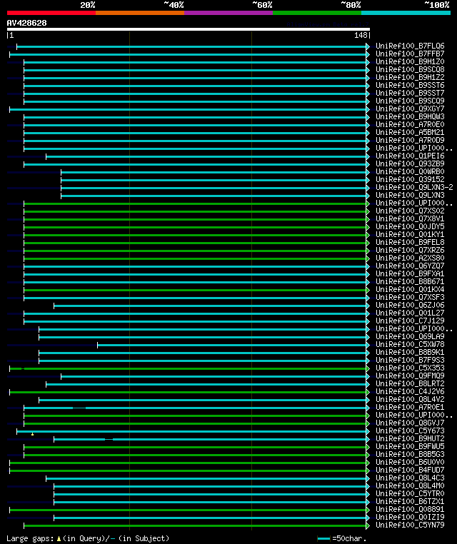Click the UniRef100_B7FLQ6 hit label

pos(410,46)
